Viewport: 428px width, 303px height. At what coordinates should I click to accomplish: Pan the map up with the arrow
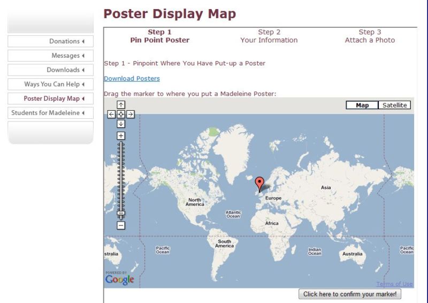(121, 104)
